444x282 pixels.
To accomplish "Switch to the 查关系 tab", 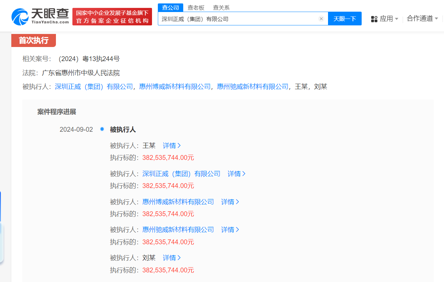I will click(221, 7).
